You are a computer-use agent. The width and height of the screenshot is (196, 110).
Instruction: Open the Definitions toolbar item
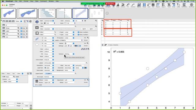(x=184, y=5)
